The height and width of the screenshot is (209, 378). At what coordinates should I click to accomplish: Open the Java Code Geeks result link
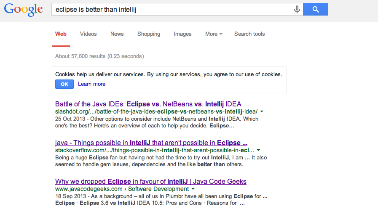pos(150,181)
